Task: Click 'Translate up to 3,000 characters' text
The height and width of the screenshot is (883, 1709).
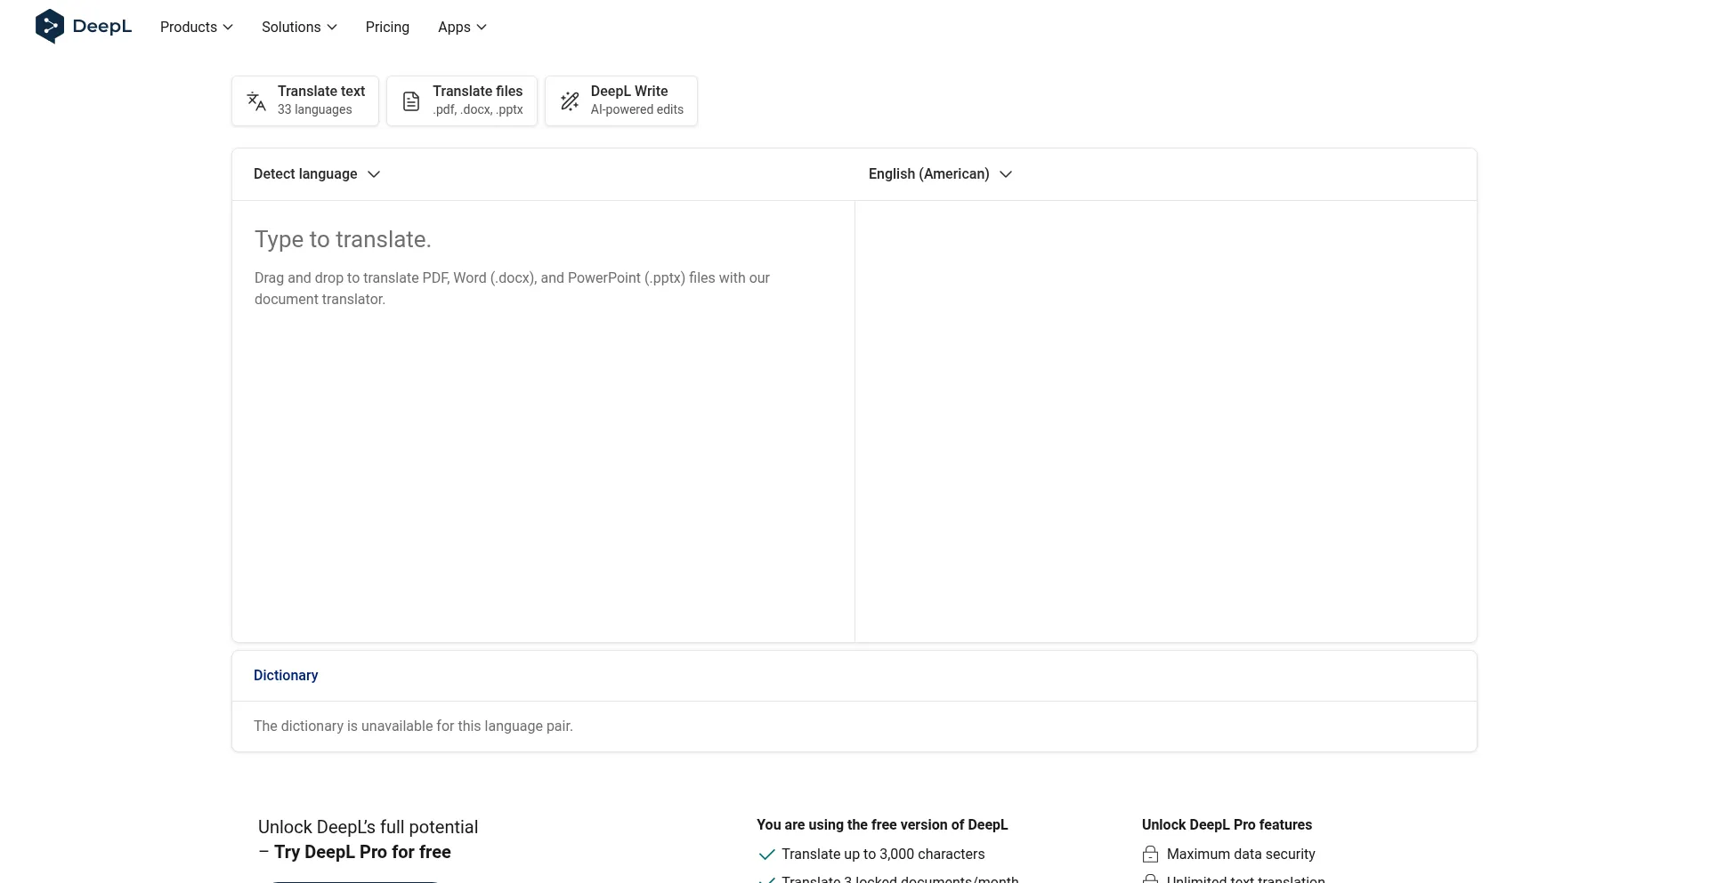Action: [883, 855]
